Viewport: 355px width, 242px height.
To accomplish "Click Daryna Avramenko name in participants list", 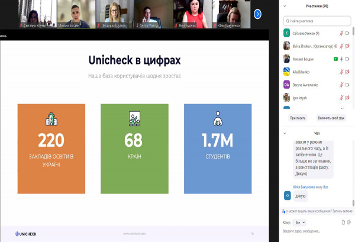I will pyautogui.click(x=305, y=85).
